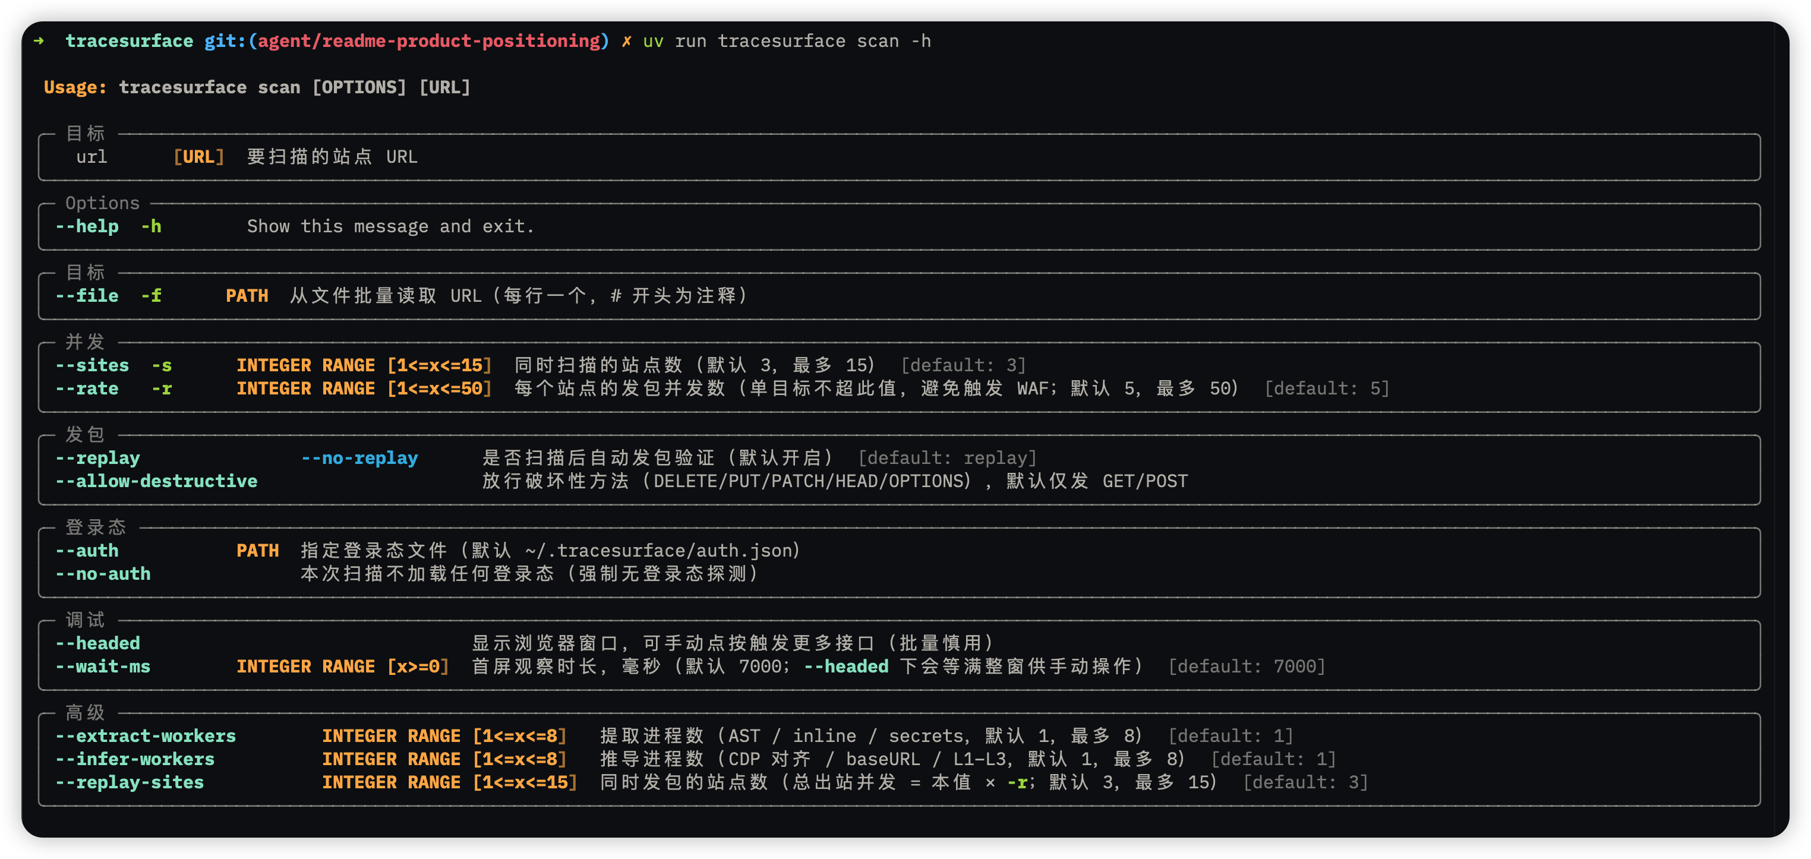Click 'INTEGER RANGE [1<=x<=15]' in the --sites row
Viewport: 1811px width, 859px height.
pyautogui.click(x=364, y=365)
